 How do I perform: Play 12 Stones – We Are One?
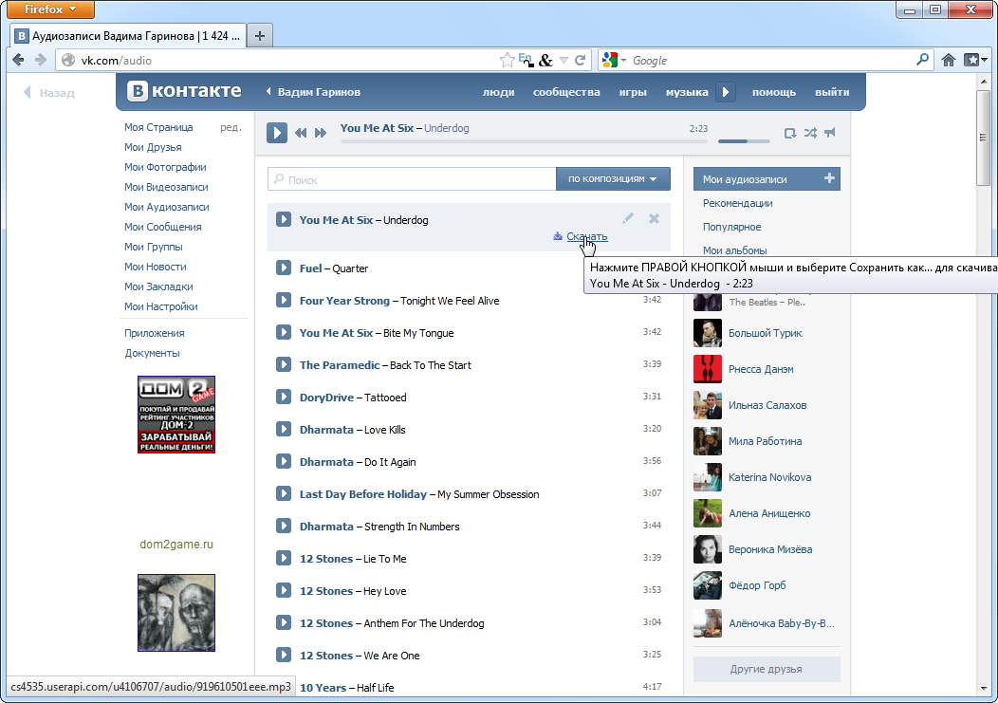tap(284, 655)
